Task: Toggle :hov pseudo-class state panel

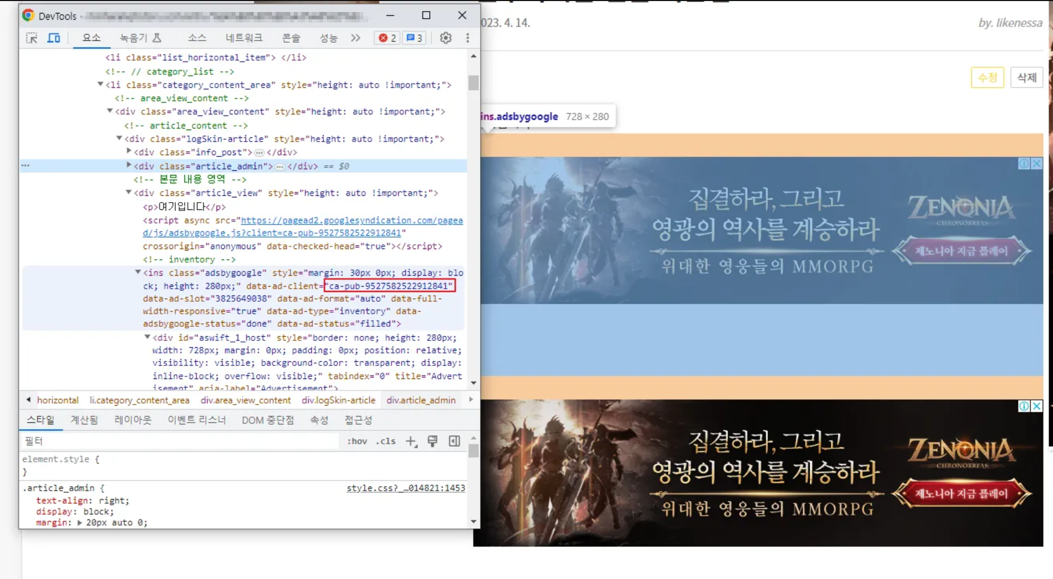Action: 357,441
